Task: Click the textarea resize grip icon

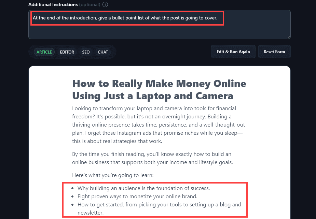Action: (x=289, y=38)
